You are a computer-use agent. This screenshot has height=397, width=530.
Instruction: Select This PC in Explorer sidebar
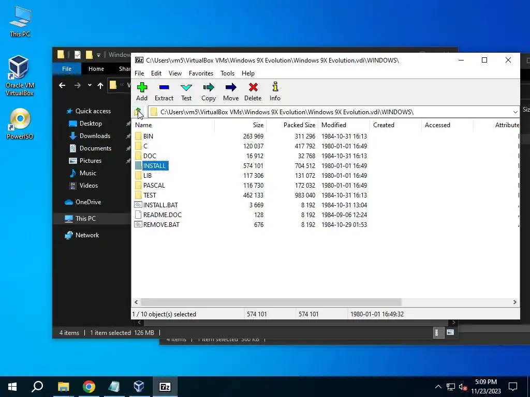click(80, 219)
